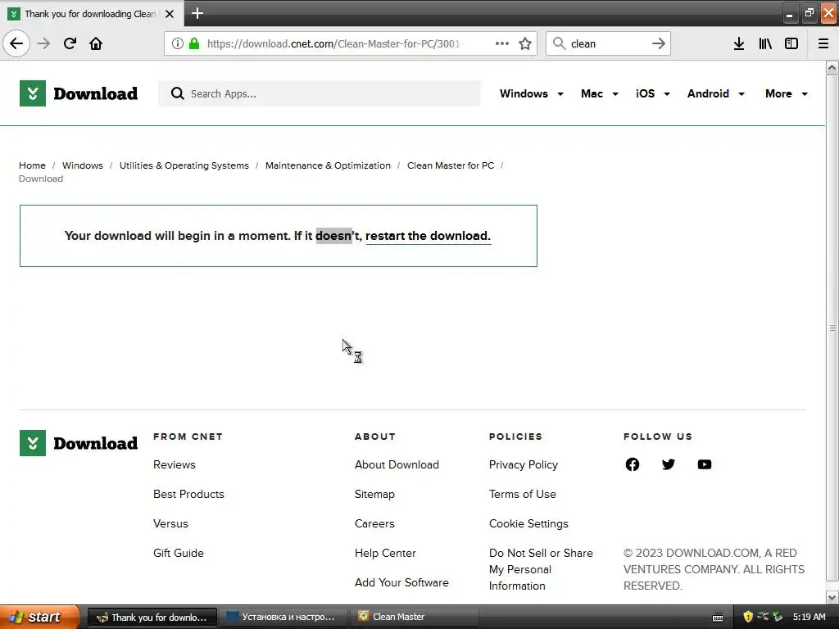Click the address bar URL
The image size is (839, 629).
point(333,43)
